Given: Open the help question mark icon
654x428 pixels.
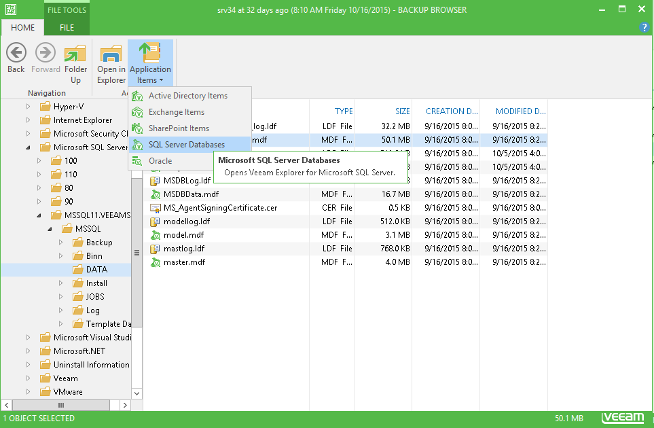Looking at the screenshot, I should (x=644, y=28).
